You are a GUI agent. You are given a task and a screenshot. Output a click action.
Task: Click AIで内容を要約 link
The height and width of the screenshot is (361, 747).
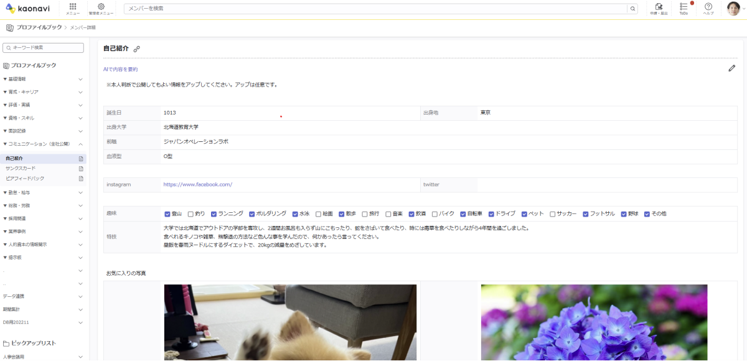(x=120, y=69)
